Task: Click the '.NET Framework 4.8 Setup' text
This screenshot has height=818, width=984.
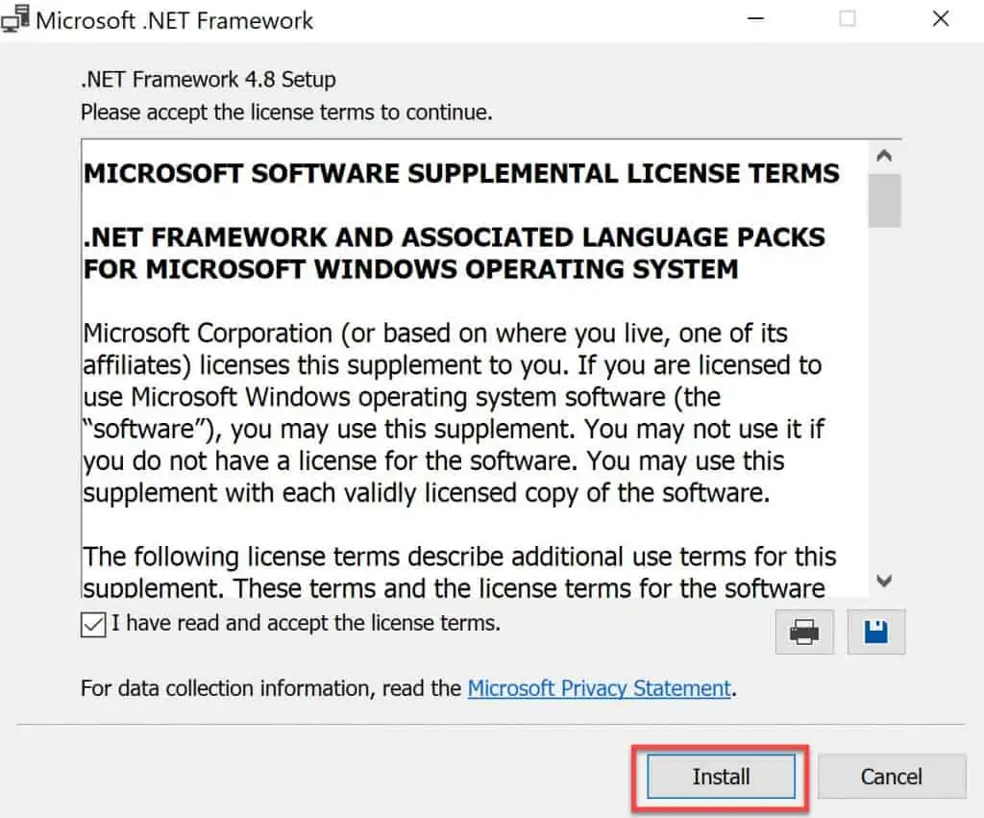Action: coord(209,80)
